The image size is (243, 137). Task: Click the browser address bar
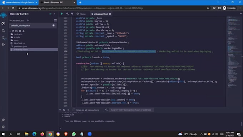(x=111, y=8)
